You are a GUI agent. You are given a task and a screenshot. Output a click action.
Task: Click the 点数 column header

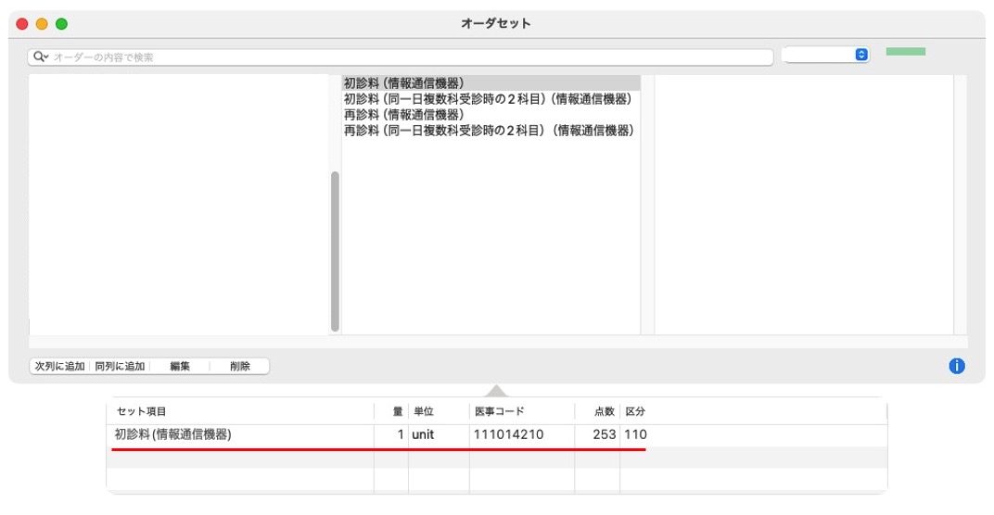pos(604,411)
